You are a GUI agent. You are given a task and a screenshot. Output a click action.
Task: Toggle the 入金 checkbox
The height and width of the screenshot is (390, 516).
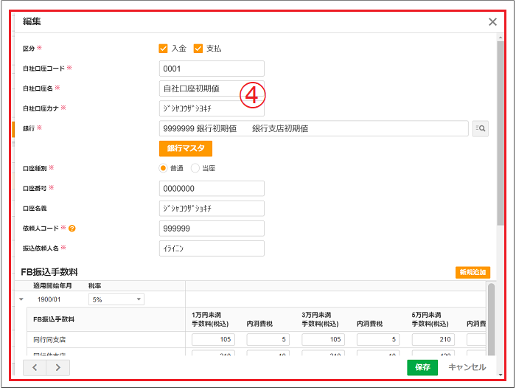coord(164,49)
